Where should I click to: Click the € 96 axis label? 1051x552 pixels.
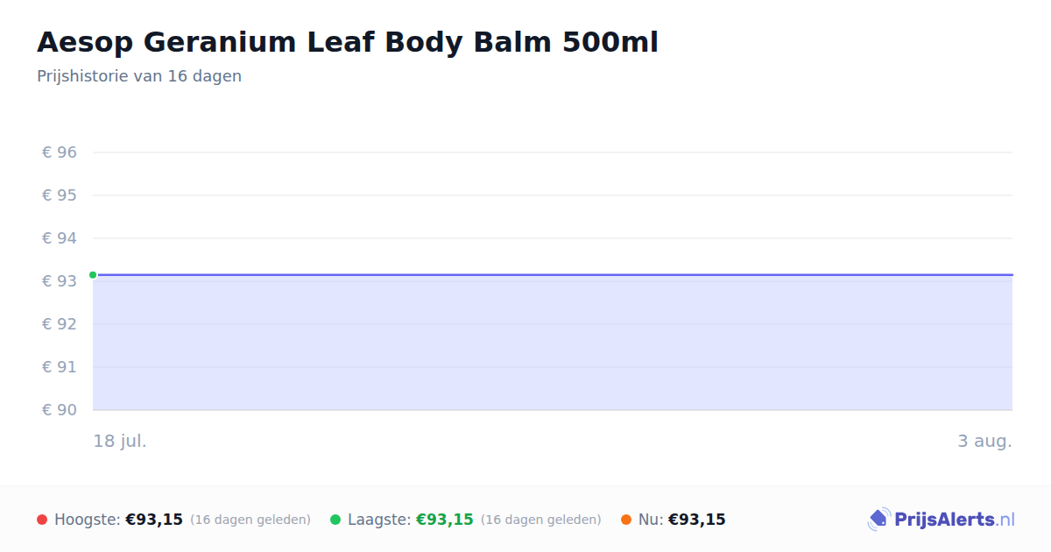60,152
